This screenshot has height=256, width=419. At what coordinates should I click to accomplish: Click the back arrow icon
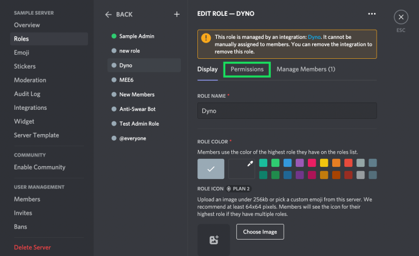coord(108,15)
